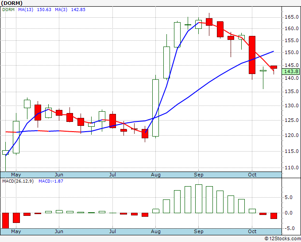Click Sep on the MACD panel date axis
Image resolution: width=301 pixels, height=242 pixels.
click(198, 231)
